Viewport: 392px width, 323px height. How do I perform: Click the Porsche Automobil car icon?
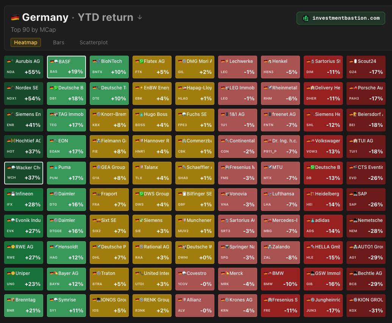click(355, 88)
